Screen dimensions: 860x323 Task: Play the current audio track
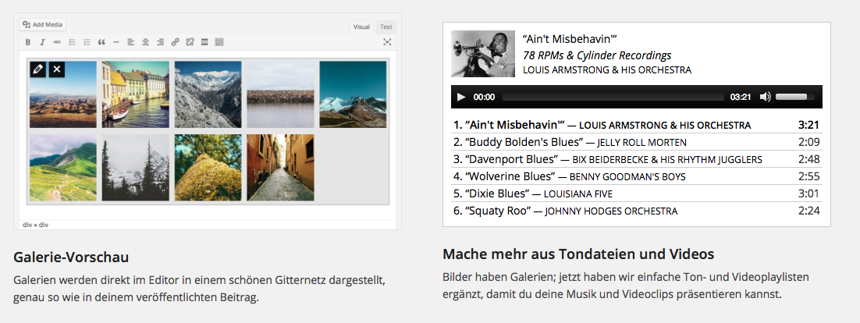(x=461, y=97)
